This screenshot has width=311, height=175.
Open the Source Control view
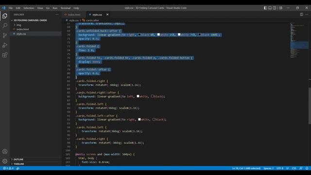5,35
